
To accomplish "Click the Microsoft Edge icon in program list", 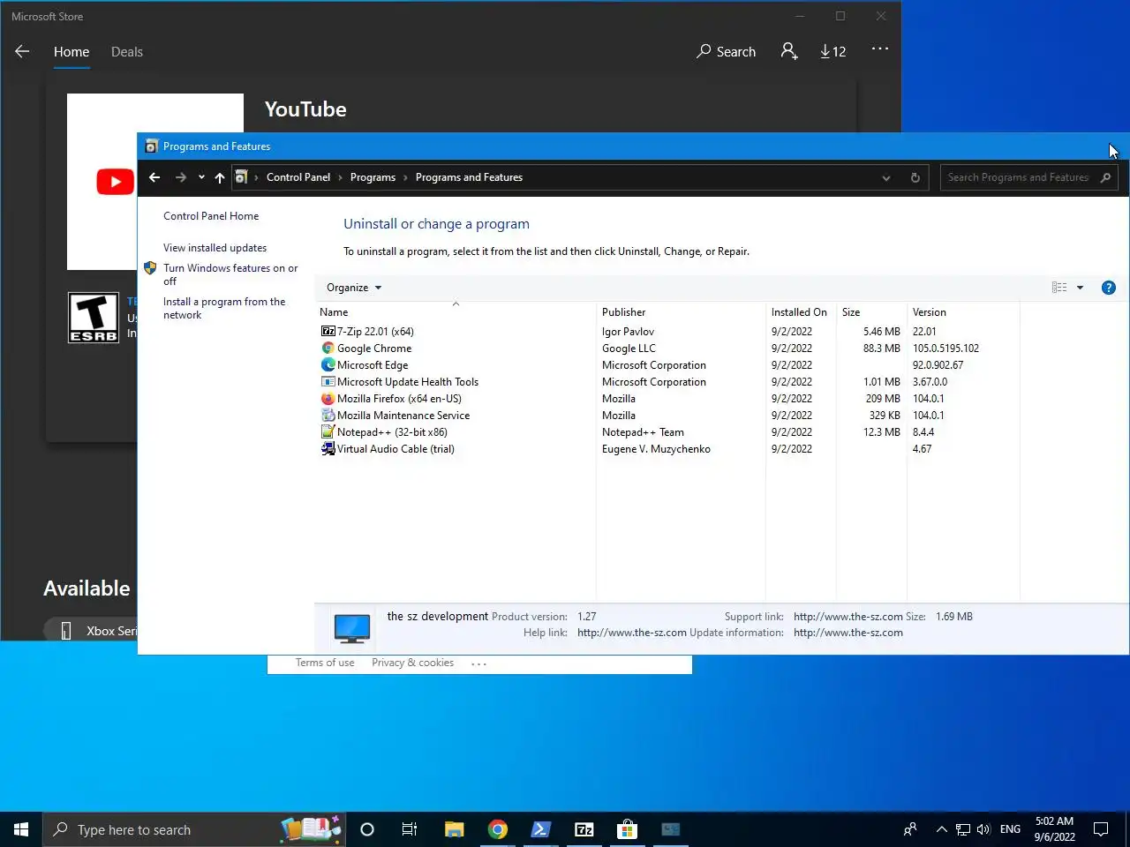I will [328, 365].
